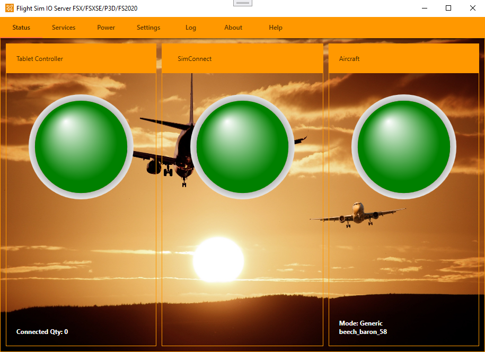
Task: Click the 'Connected Qty: 0' text
Action: click(42, 331)
